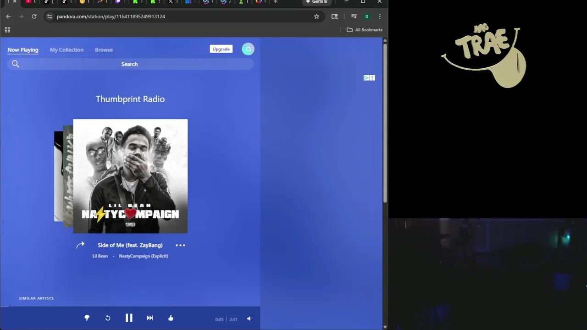Image resolution: width=587 pixels, height=330 pixels.
Task: Open the apps grid in bookmarks bar
Action: coord(7,30)
